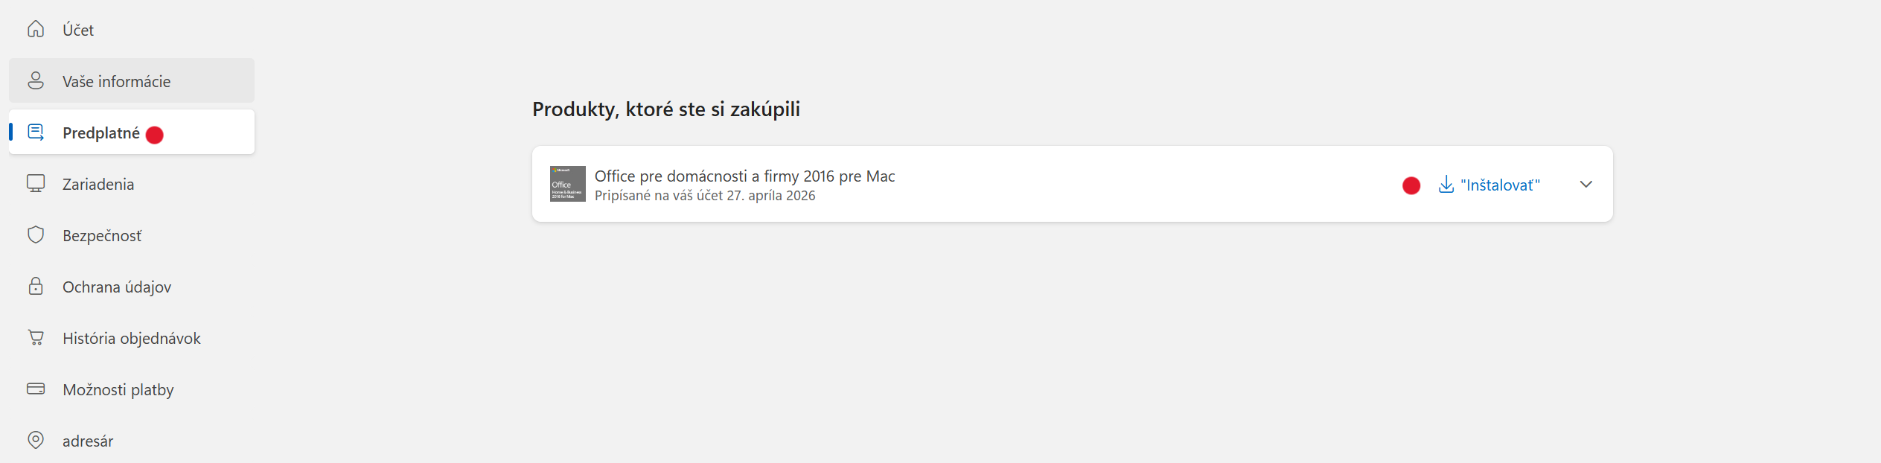Go to Vaše informácie section
Screen dimensions: 1881x463
(x=117, y=81)
